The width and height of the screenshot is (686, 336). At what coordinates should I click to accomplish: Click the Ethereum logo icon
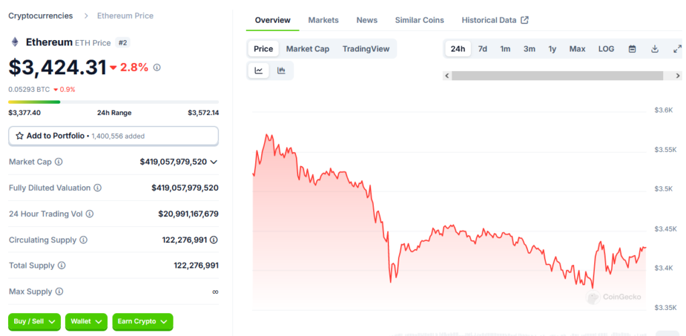click(15, 42)
